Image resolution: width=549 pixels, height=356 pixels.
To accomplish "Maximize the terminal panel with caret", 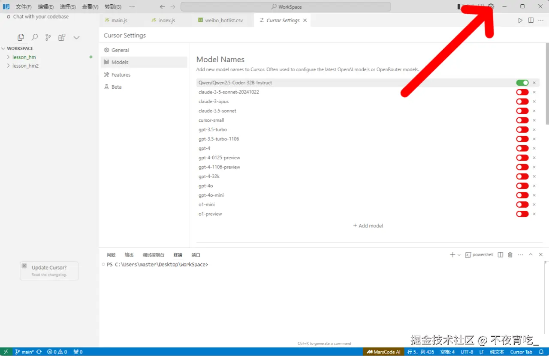I will click(531, 254).
